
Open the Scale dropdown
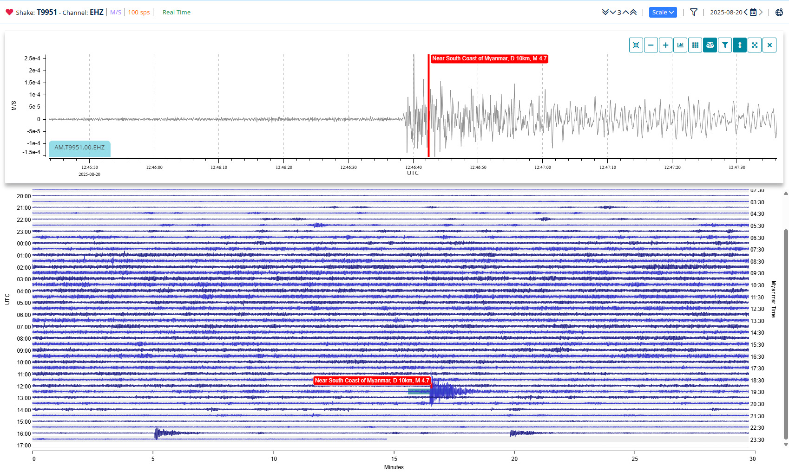click(x=663, y=12)
